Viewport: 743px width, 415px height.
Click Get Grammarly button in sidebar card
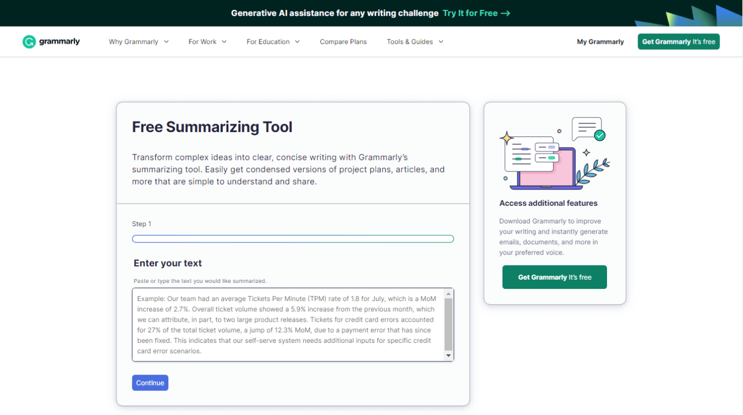coord(554,277)
